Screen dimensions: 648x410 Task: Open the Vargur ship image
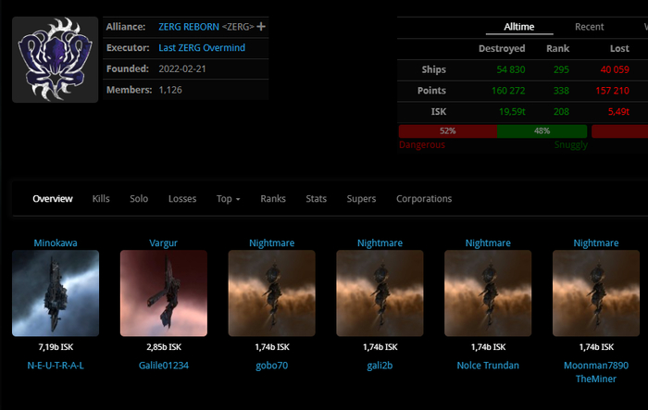click(x=164, y=293)
